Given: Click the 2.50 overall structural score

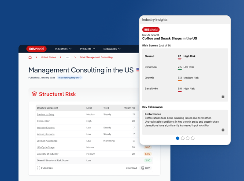Looking at the screenshot, I should [148, 160].
